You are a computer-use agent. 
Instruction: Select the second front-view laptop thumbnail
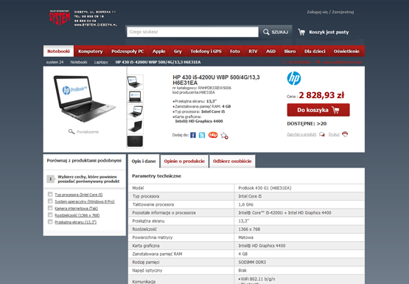135,97
